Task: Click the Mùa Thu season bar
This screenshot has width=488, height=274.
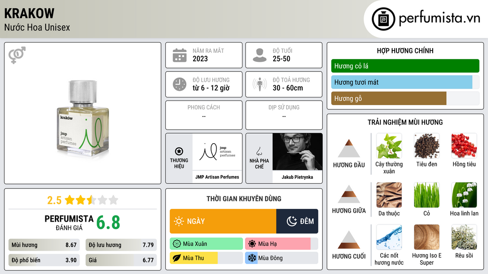Action: 206,258
